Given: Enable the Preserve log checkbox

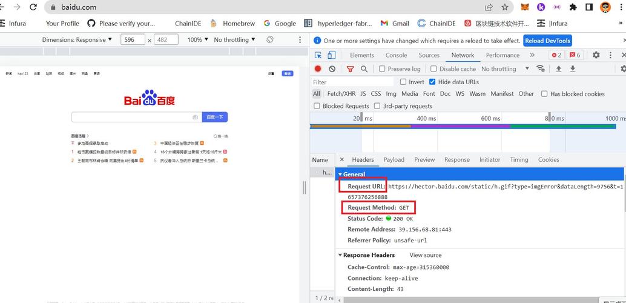Looking at the screenshot, I should pos(382,68).
